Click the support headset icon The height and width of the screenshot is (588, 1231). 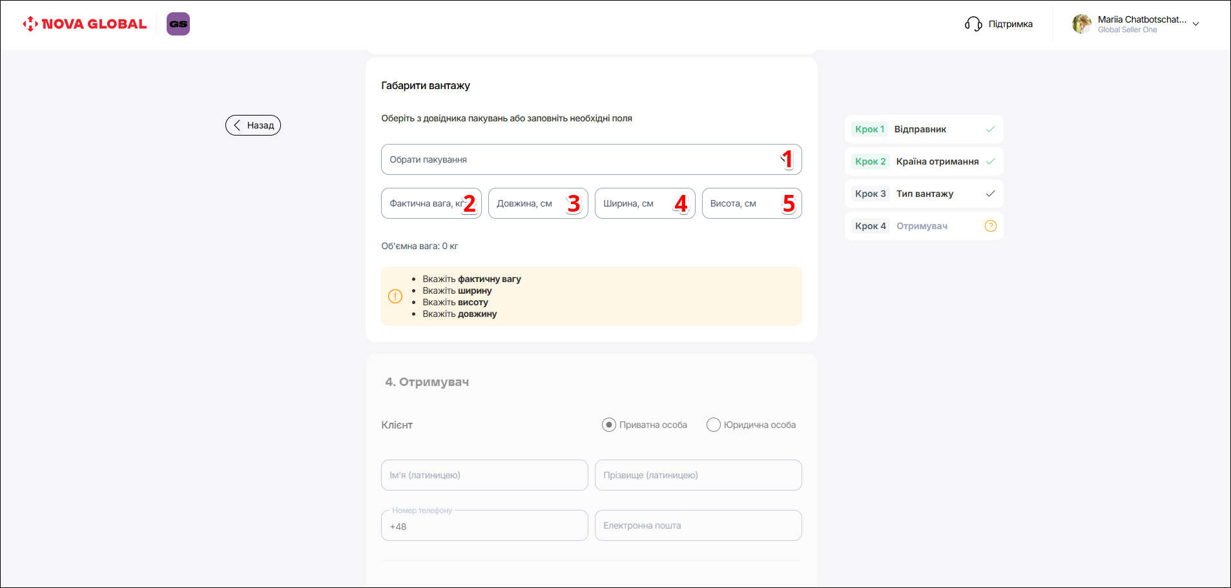pyautogui.click(x=973, y=24)
